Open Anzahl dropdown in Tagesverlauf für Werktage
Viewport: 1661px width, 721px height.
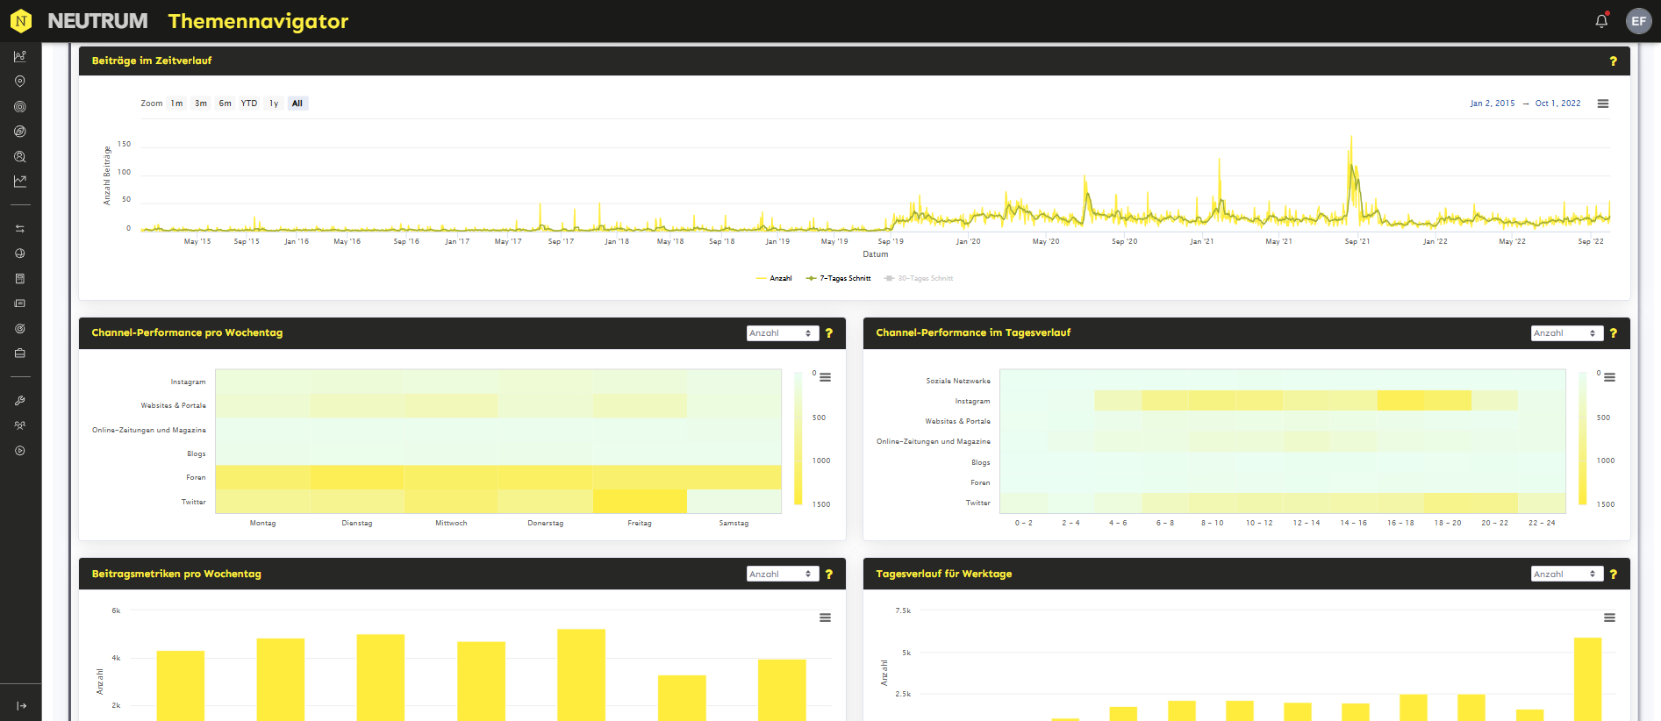tap(1567, 574)
